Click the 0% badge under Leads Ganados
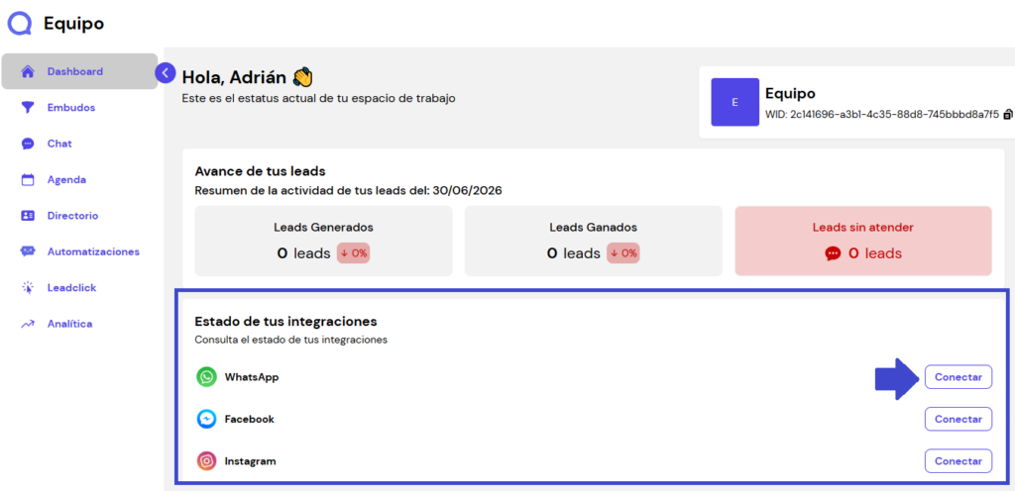 click(622, 253)
